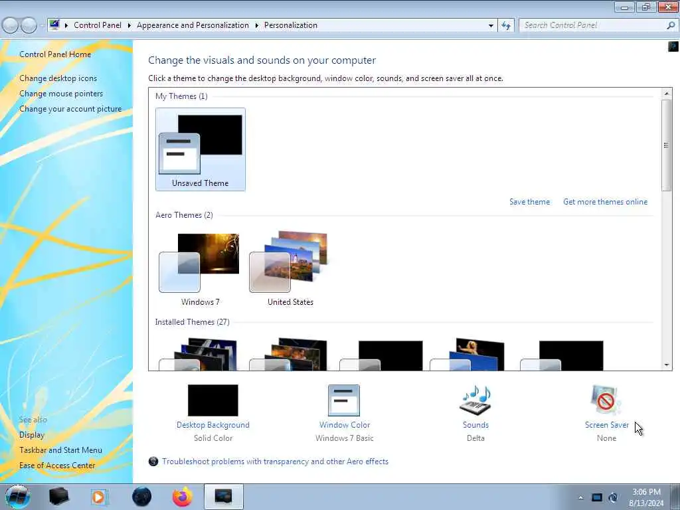Open Ease of Access Center link

[57, 466]
